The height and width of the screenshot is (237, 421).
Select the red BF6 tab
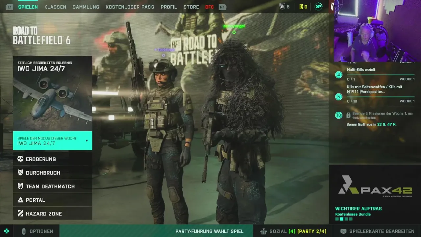click(x=210, y=7)
